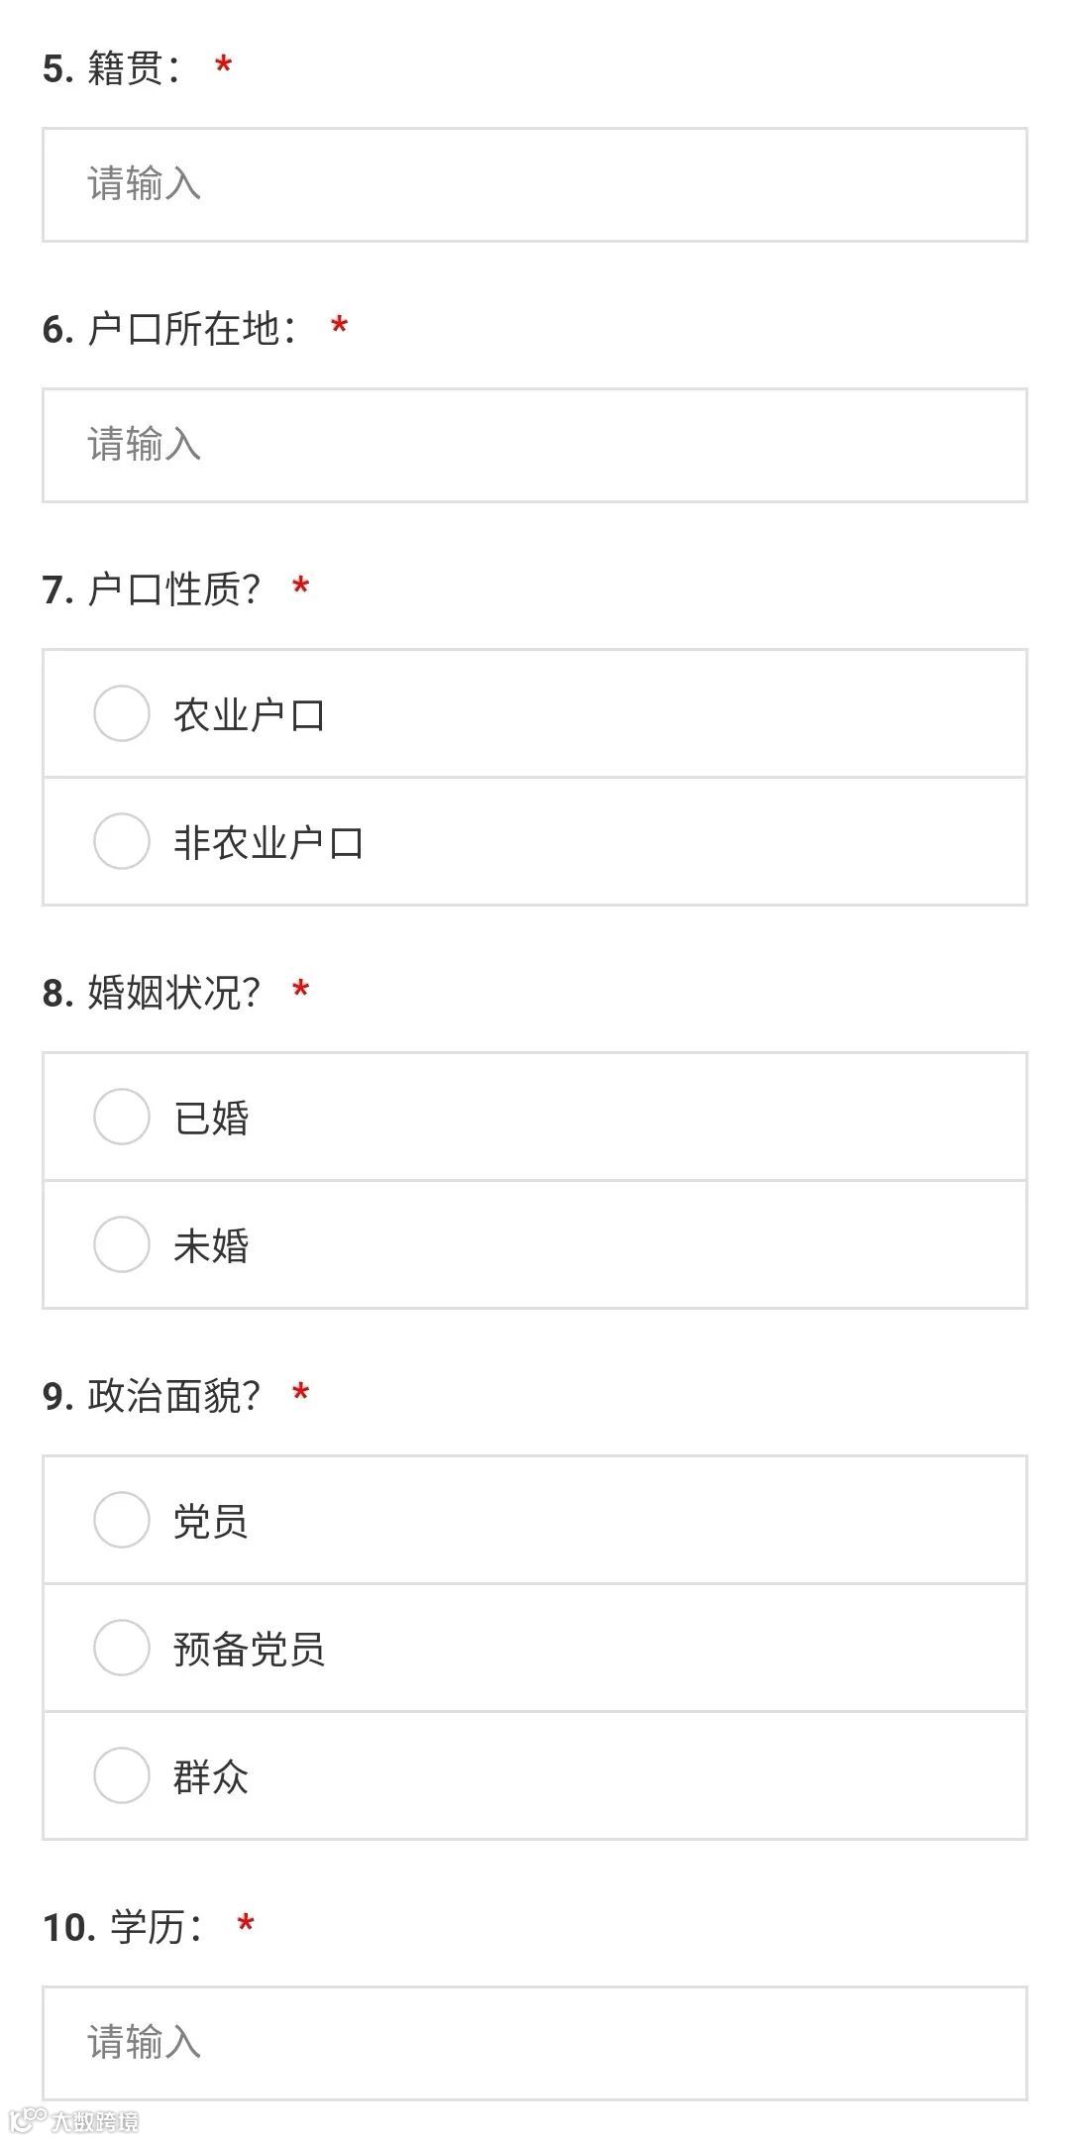1070x2141 pixels.
Task: Choose the 非农业户口 radio option
Action: [121, 841]
